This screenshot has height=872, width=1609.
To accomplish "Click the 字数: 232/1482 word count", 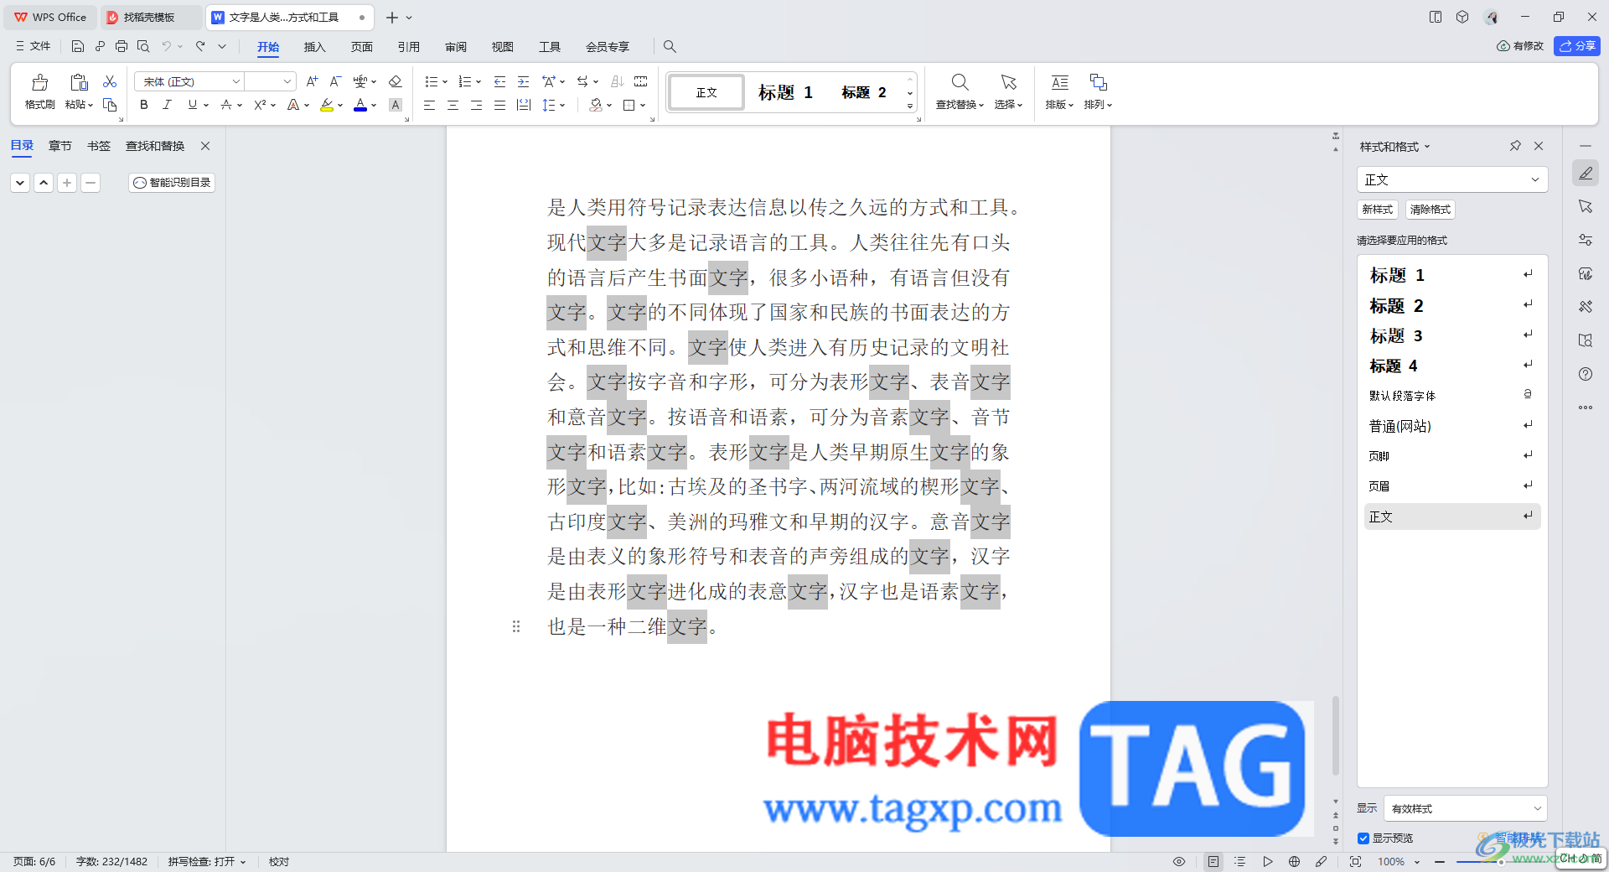I will [111, 861].
